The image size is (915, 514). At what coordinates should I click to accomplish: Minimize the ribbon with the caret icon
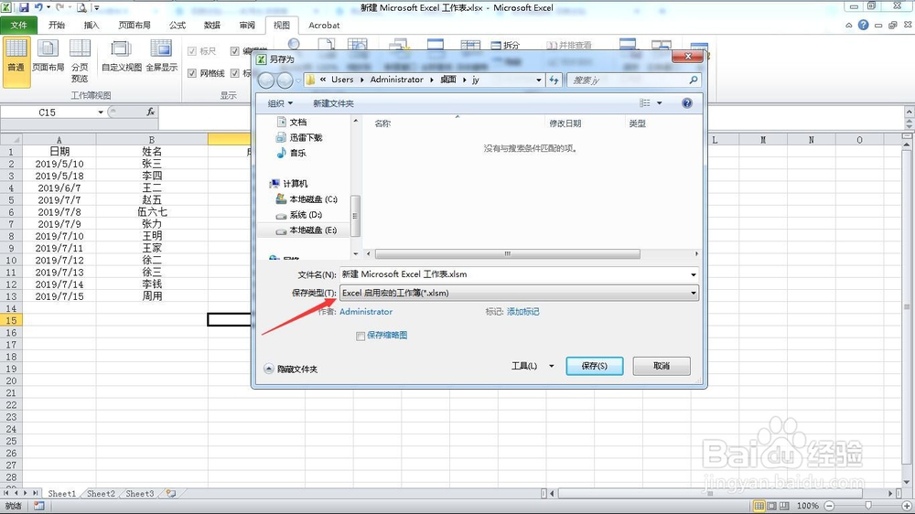pos(849,25)
